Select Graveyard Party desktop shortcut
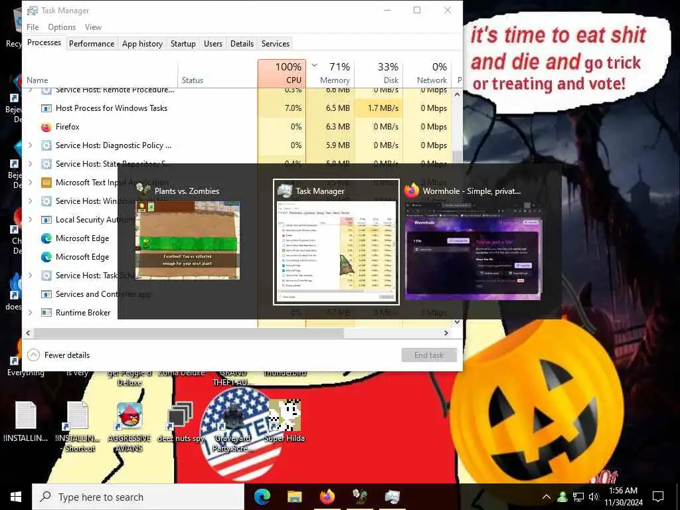680x510 pixels. coord(233,426)
